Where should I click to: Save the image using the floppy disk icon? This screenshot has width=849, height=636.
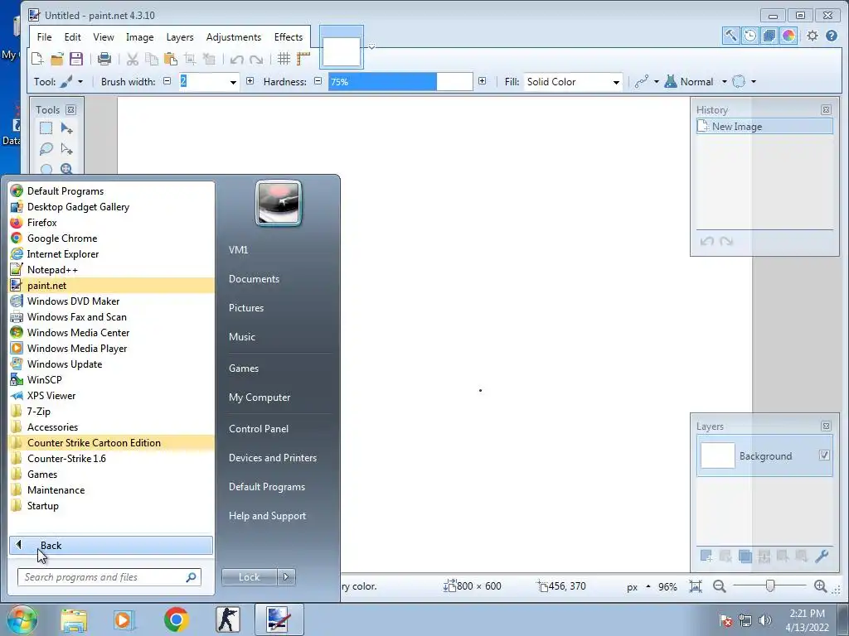[75, 59]
